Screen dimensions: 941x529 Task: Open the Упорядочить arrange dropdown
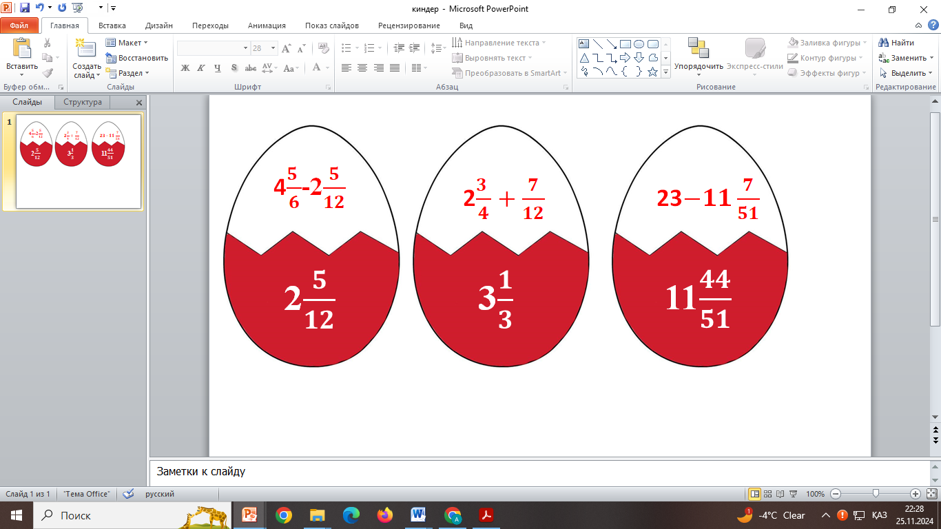tap(699, 58)
